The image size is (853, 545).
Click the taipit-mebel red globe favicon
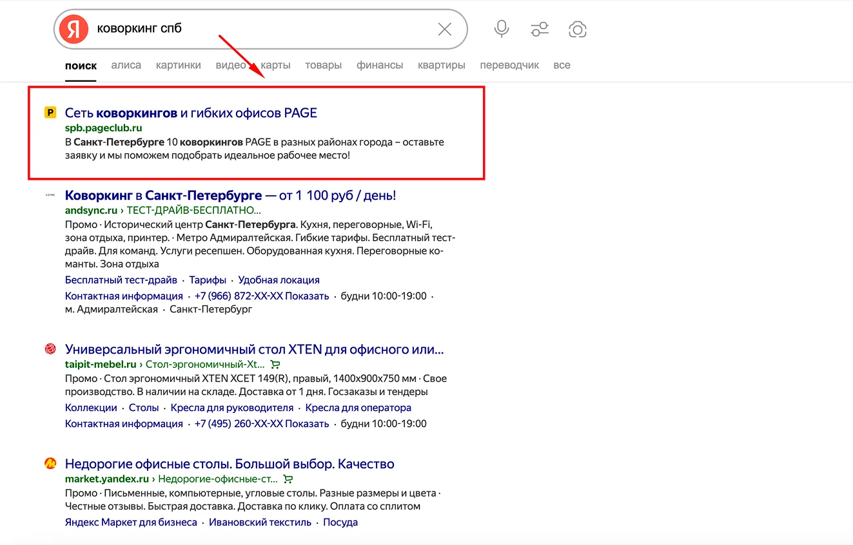[x=50, y=349]
